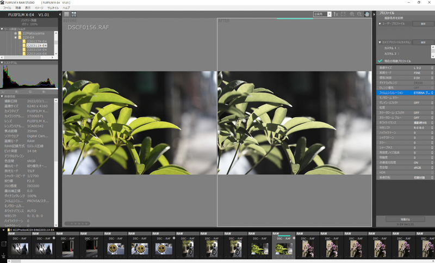The image size is (435, 263).
Task: Click the filmstrip horizontal scrollbar
Action: pyautogui.click(x=221, y=261)
